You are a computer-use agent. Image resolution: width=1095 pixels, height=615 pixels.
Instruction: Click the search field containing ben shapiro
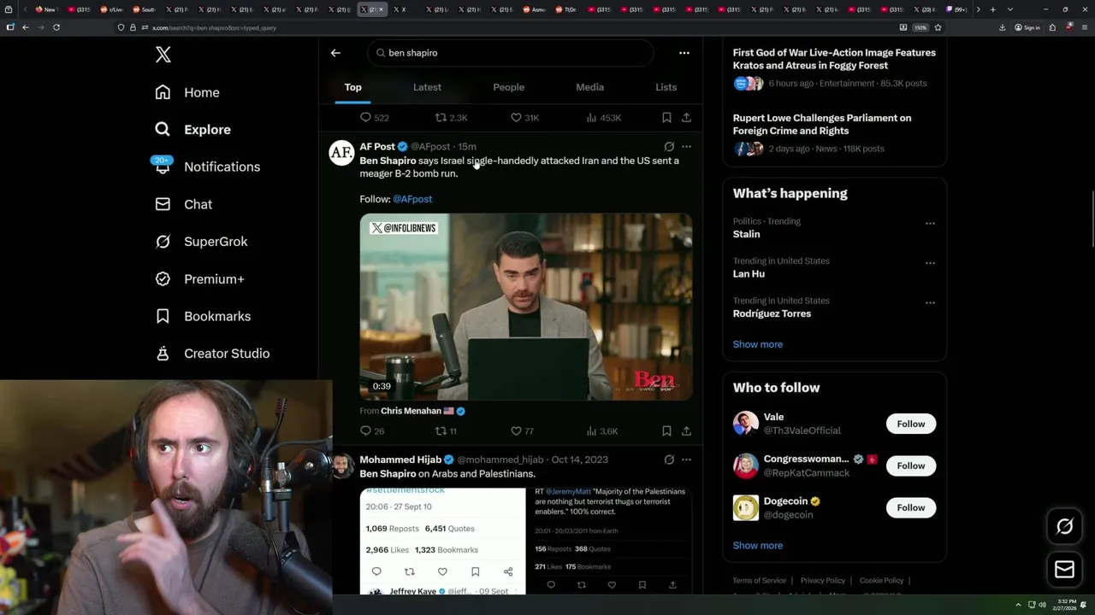tap(511, 53)
